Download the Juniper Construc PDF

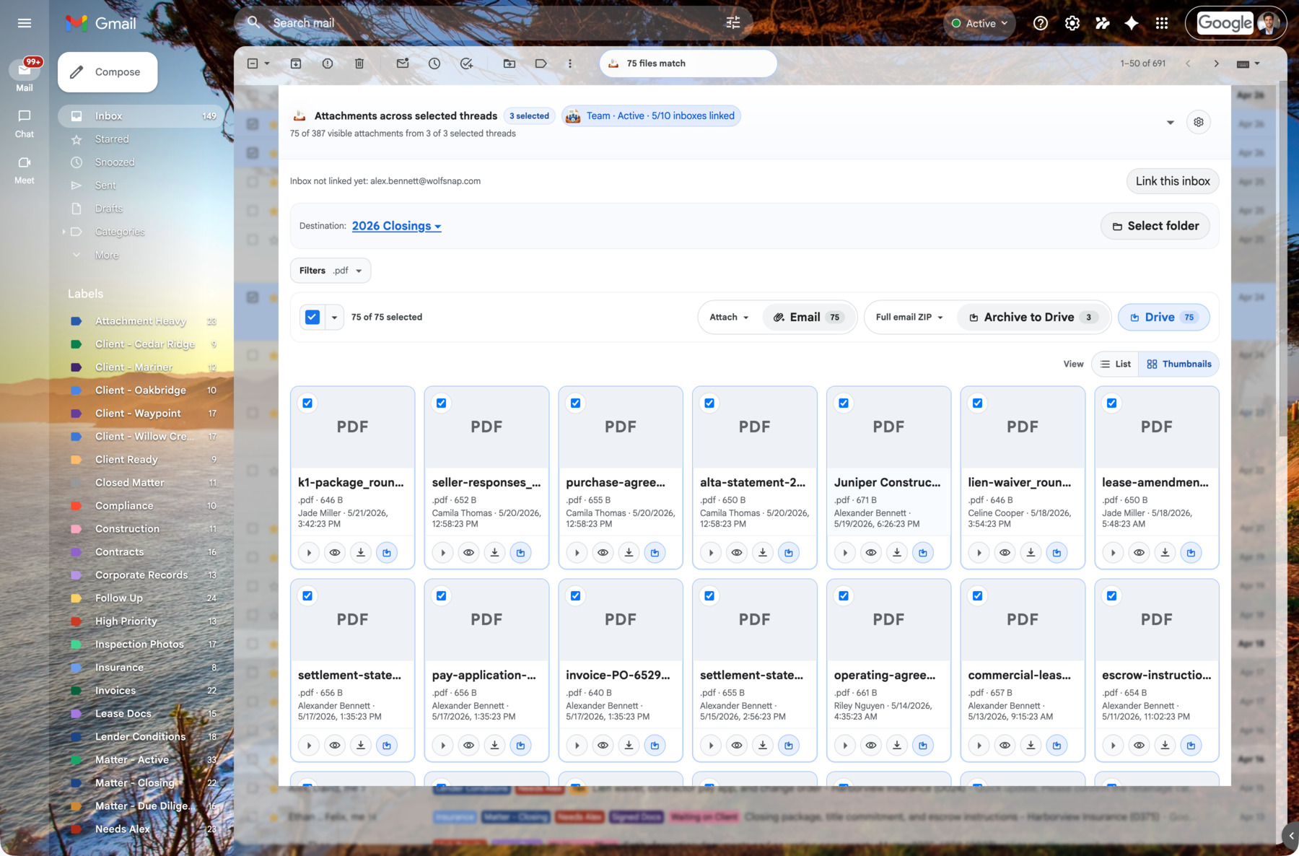tap(897, 553)
